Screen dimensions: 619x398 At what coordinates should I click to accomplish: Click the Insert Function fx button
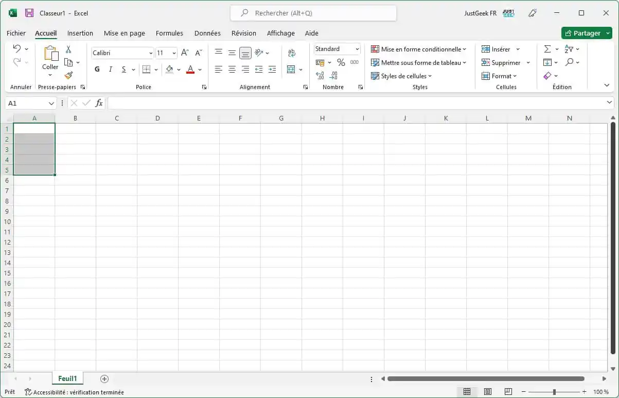99,103
